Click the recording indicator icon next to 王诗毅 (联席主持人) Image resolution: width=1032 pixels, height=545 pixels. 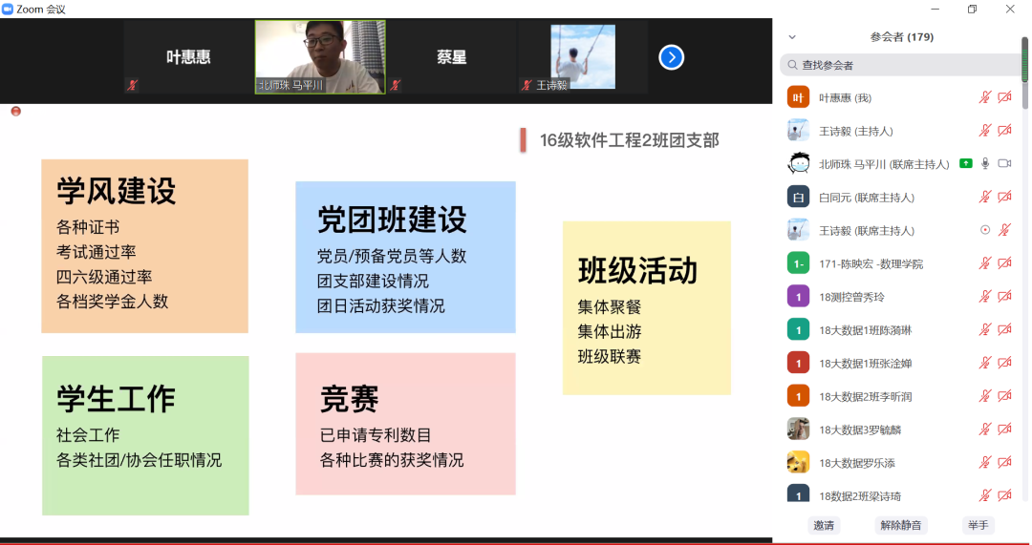985,230
